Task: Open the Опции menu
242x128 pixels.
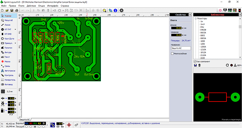Action: point(41,6)
